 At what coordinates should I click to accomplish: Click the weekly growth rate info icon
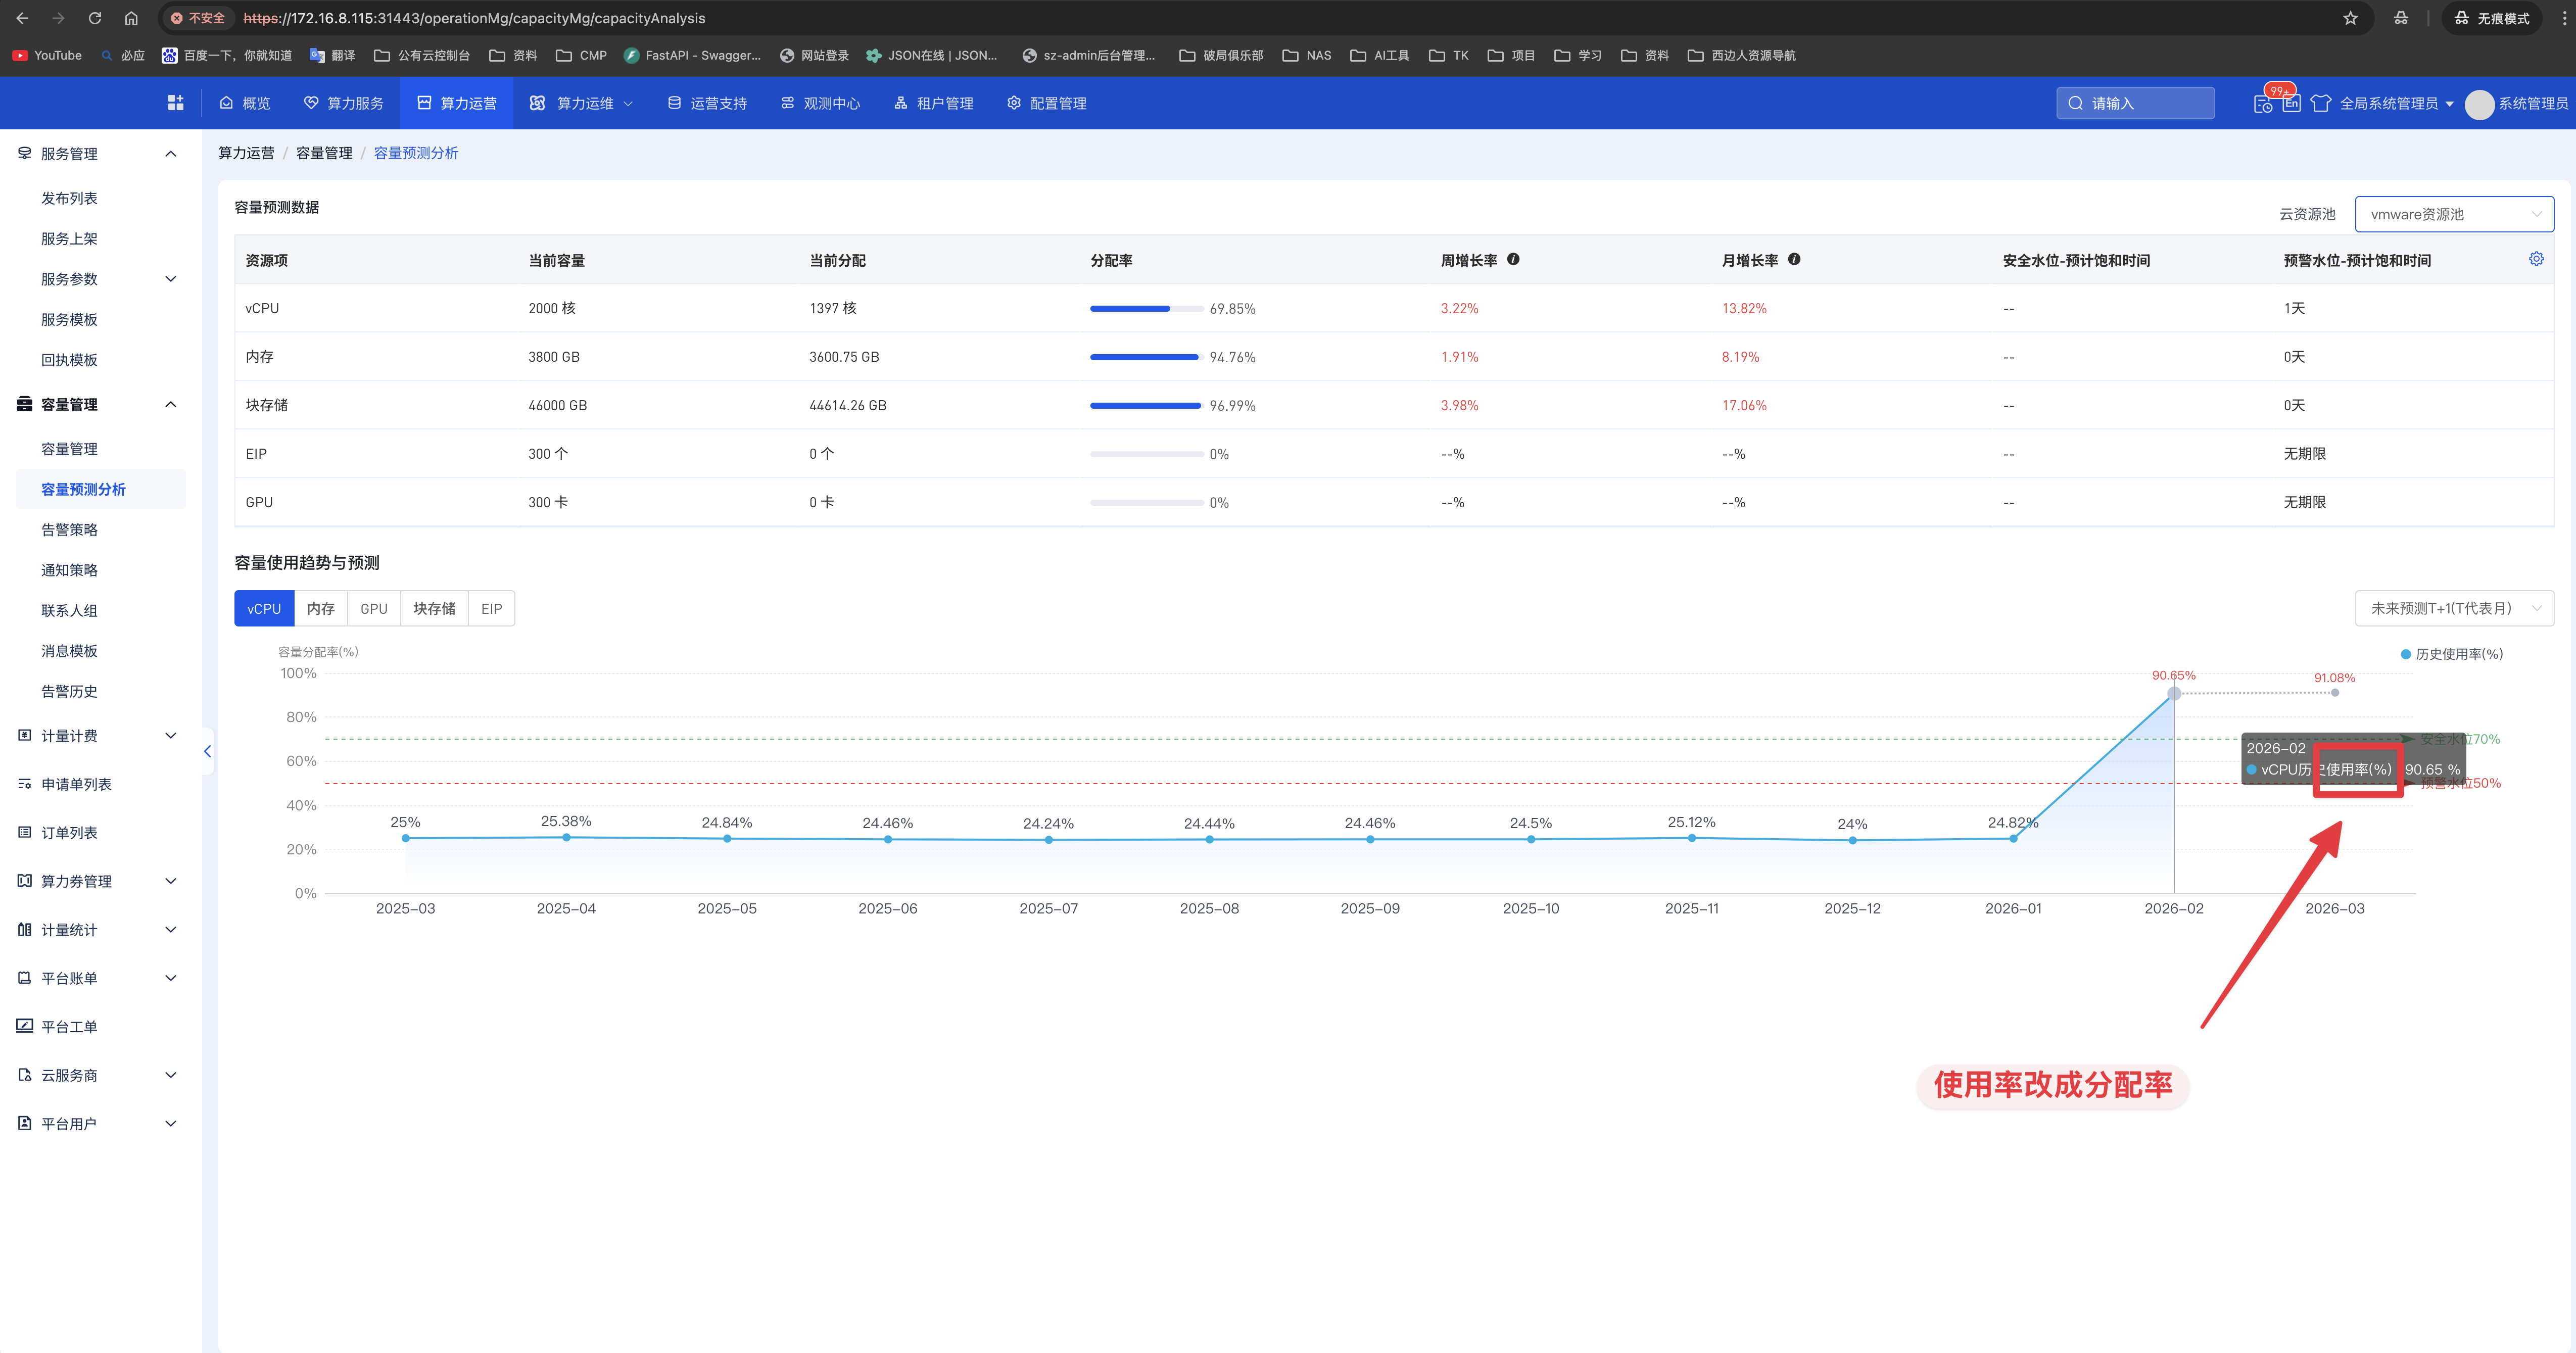(1513, 259)
